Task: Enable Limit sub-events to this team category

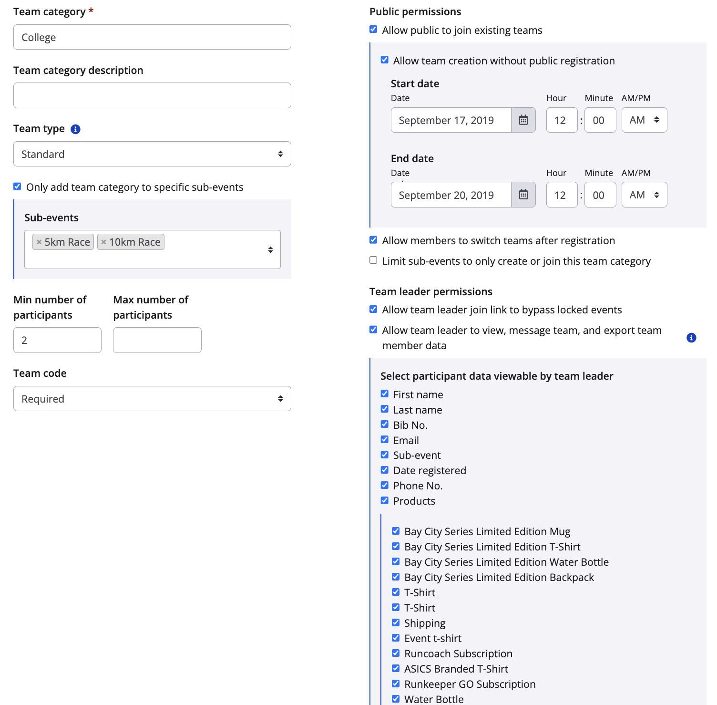Action: 373,260
